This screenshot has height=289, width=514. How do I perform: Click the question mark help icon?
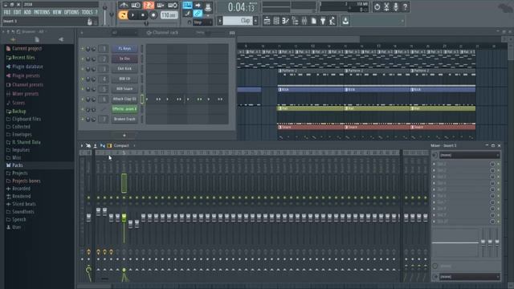405,6
